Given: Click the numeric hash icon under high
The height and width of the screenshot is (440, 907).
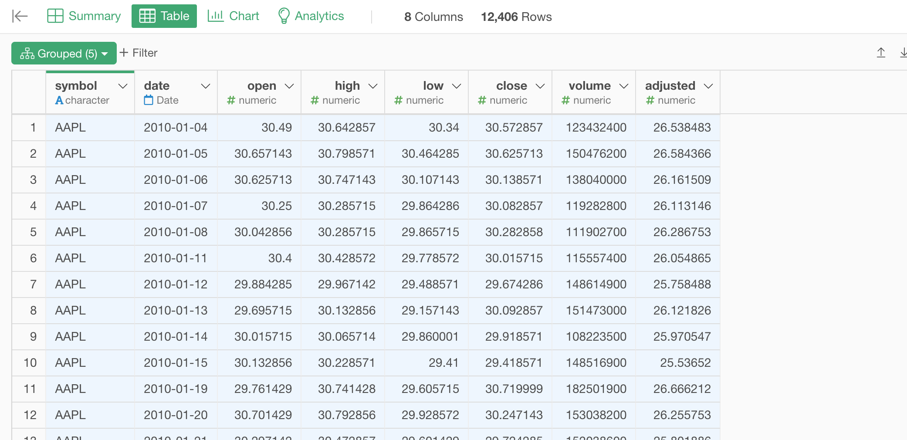Looking at the screenshot, I should tap(315, 100).
